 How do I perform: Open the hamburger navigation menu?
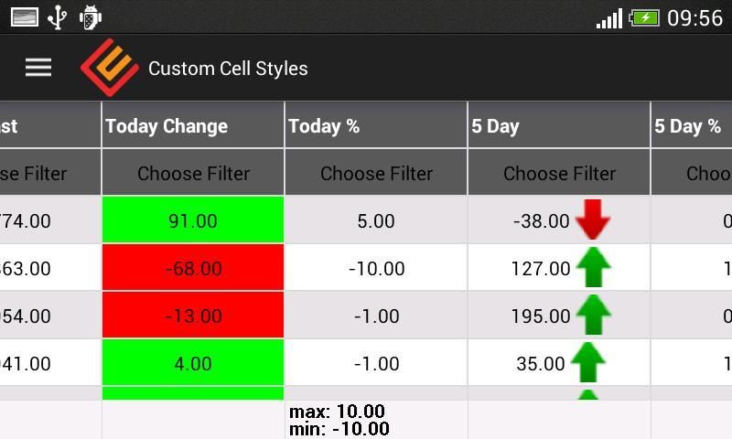(38, 68)
